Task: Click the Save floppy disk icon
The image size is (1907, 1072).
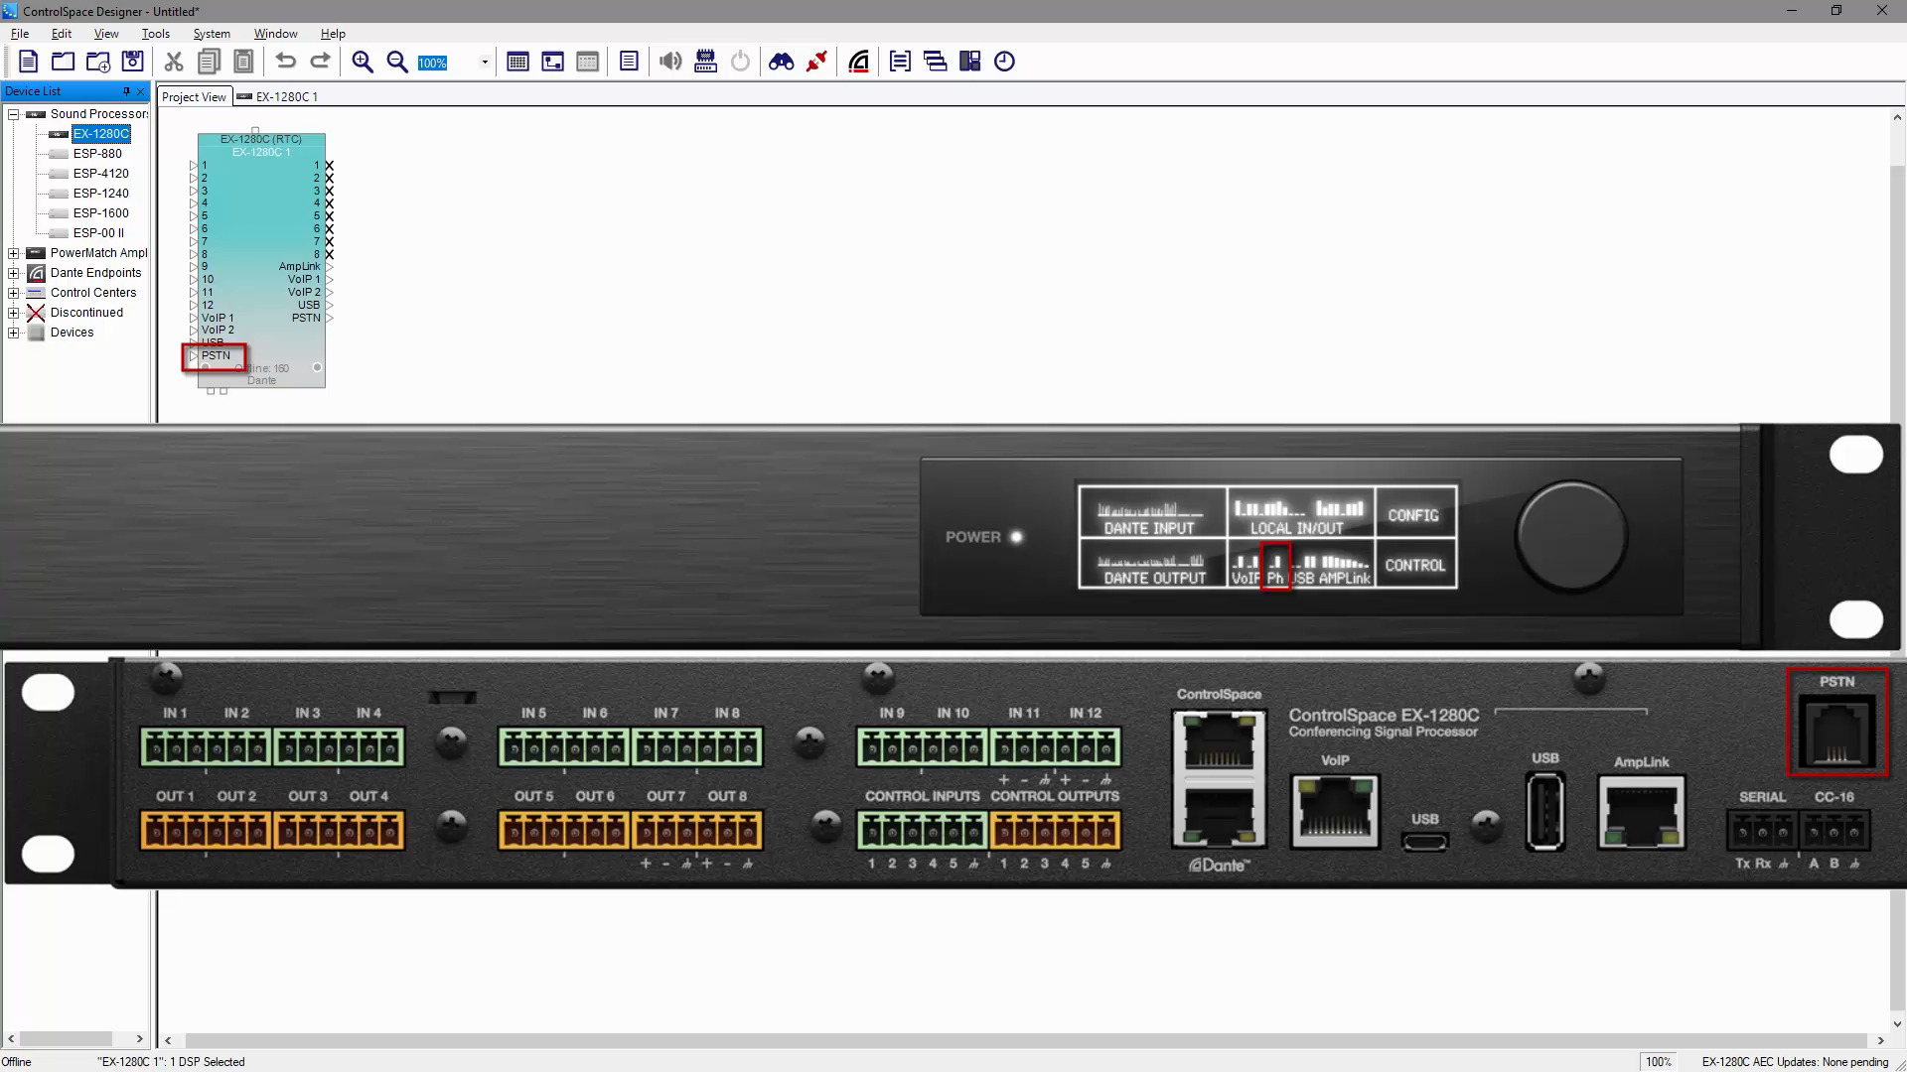Action: coord(132,62)
